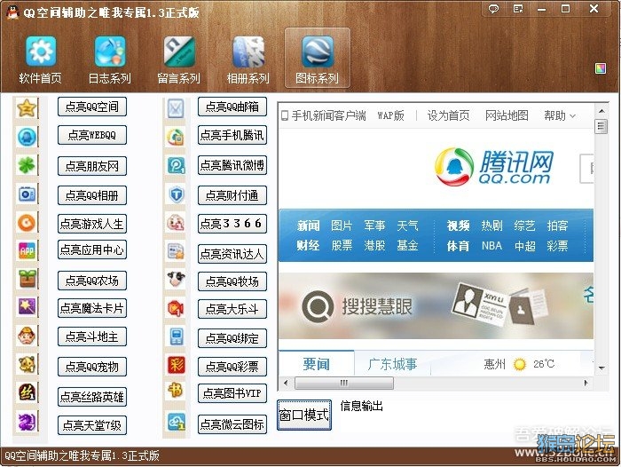Click the yellow star QQ空间 icon
This screenshot has height=467, width=621.
(27, 107)
